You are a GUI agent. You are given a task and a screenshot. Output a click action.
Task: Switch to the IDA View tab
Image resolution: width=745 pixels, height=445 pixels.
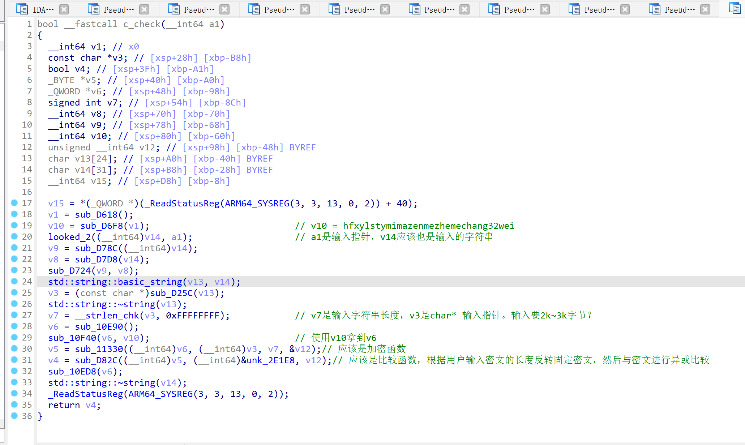(x=43, y=10)
